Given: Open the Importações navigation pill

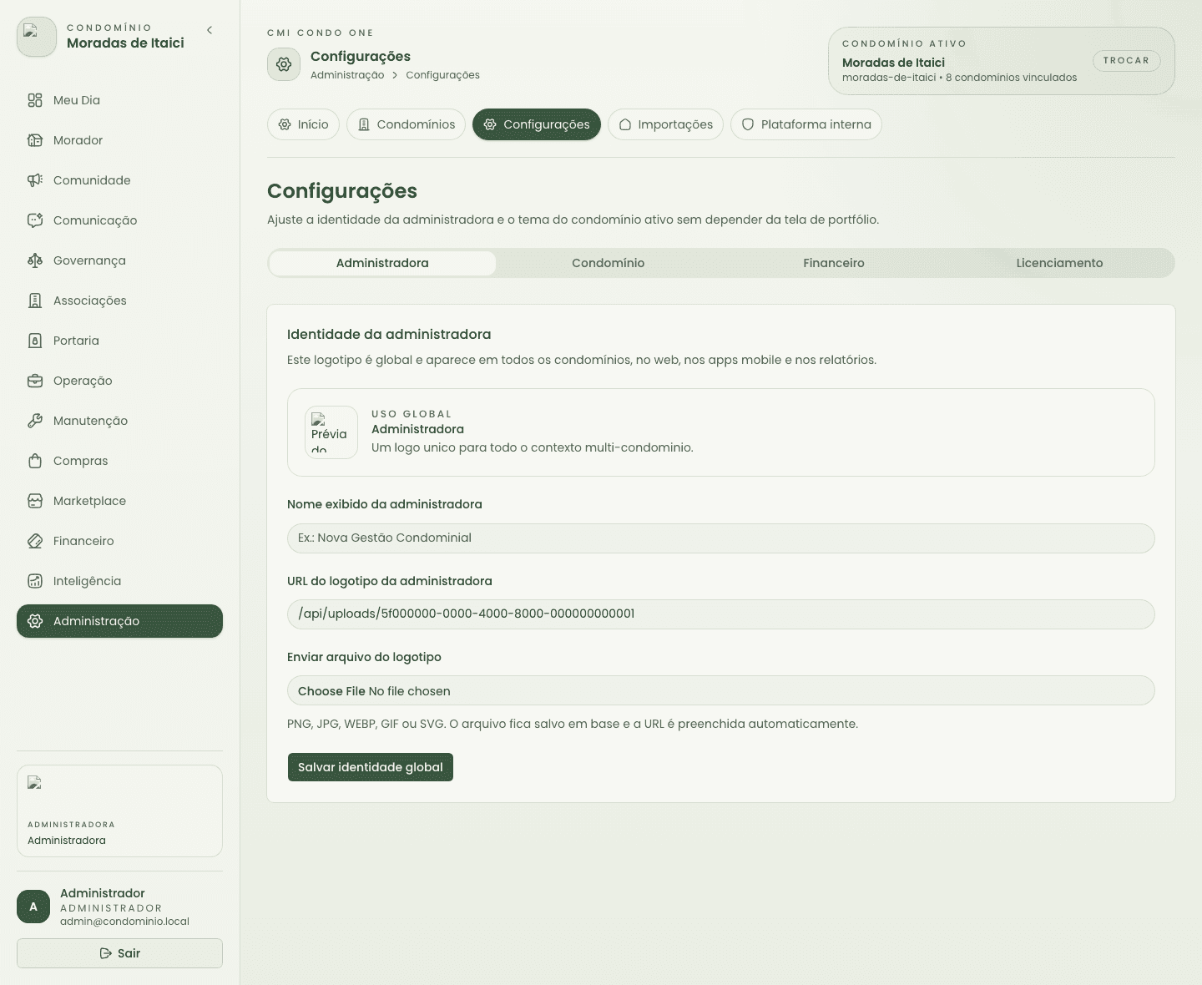Looking at the screenshot, I should pyautogui.click(x=665, y=124).
